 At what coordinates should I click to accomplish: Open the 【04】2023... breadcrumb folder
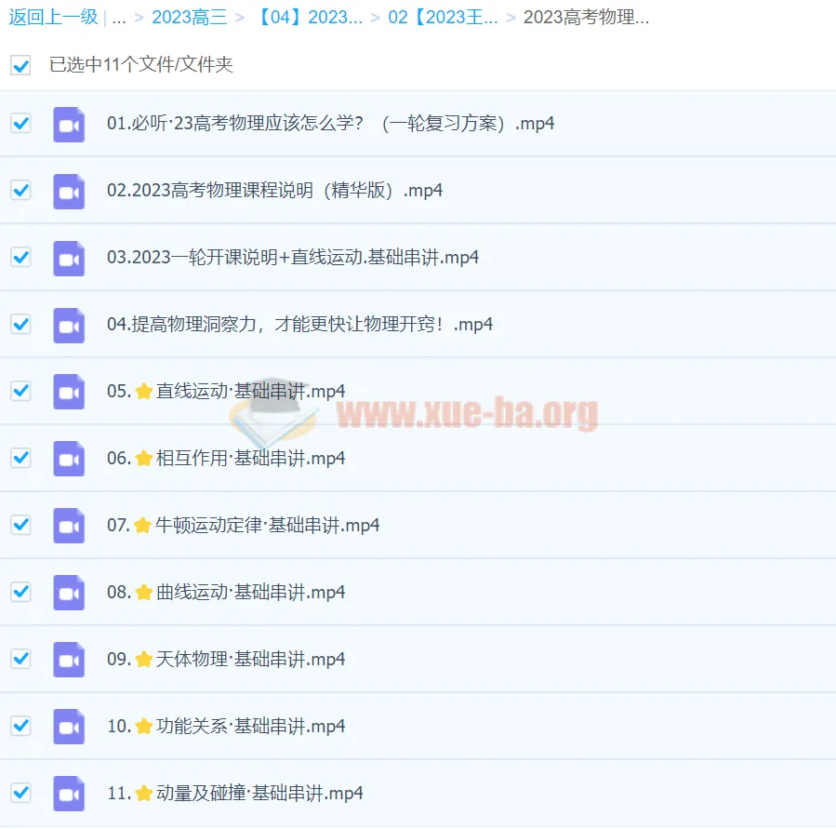coord(309,18)
